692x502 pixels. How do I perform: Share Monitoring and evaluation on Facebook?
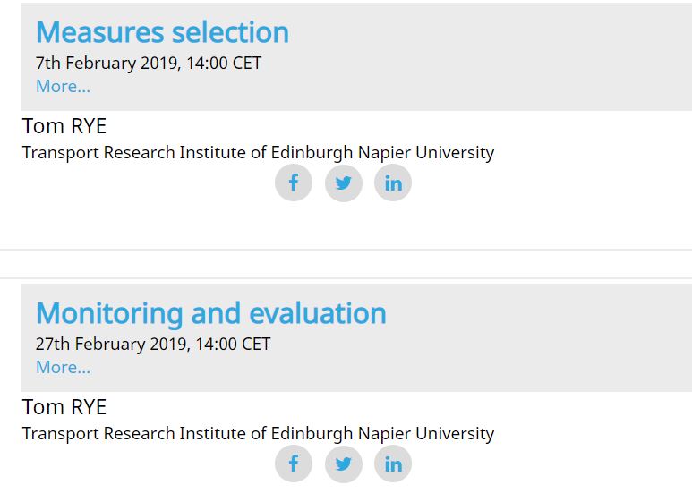pos(294,464)
